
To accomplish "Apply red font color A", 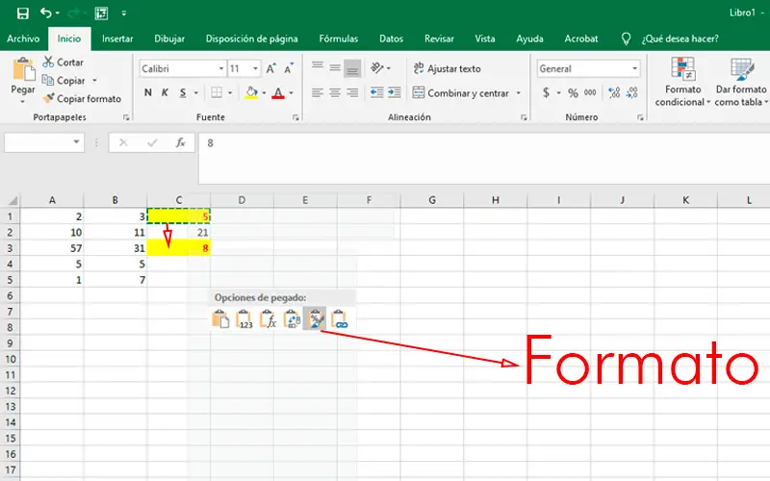I will coord(278,92).
